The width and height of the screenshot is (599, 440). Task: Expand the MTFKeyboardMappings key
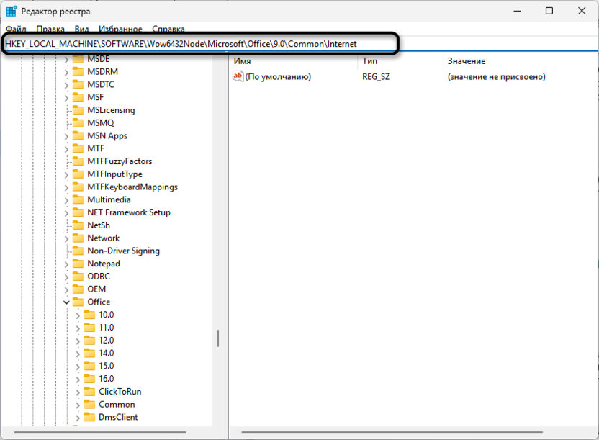click(x=66, y=187)
